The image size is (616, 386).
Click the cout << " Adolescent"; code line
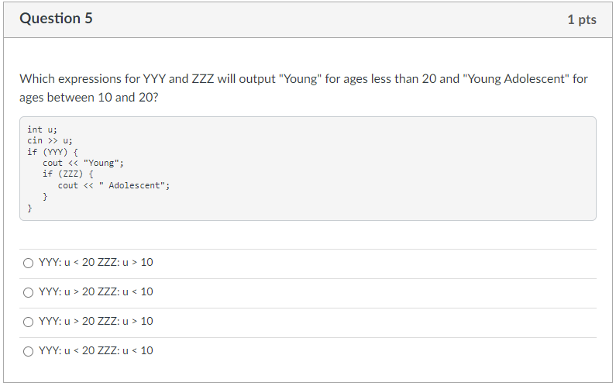click(114, 185)
